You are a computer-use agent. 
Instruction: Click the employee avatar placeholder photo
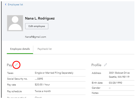(15, 23)
